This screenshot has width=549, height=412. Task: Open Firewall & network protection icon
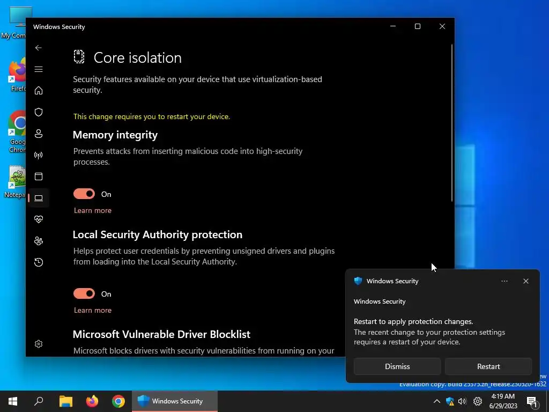pos(39,155)
